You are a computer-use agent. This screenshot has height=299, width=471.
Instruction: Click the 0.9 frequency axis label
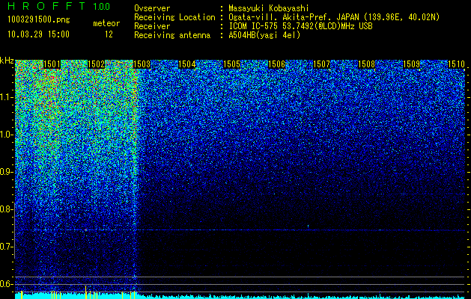(x=6, y=172)
